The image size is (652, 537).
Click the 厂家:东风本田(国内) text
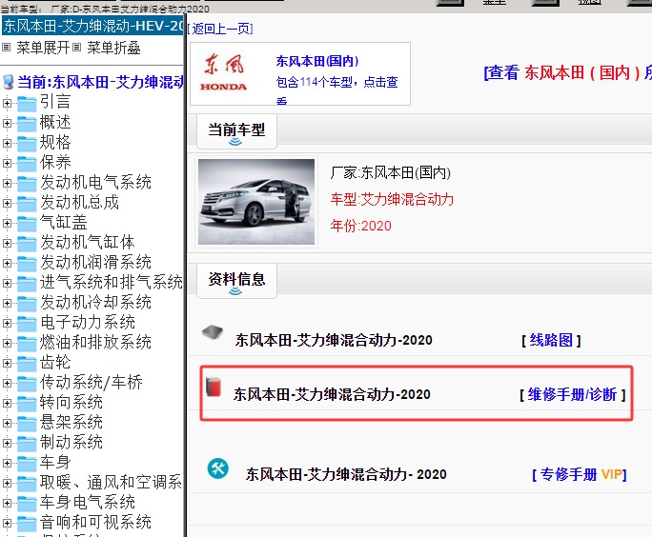coord(391,172)
